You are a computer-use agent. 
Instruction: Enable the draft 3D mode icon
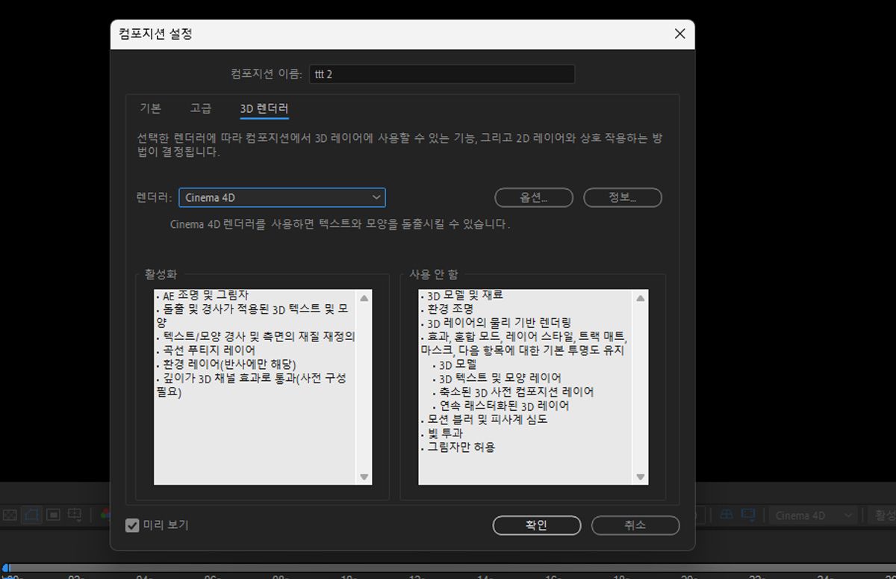coord(726,515)
